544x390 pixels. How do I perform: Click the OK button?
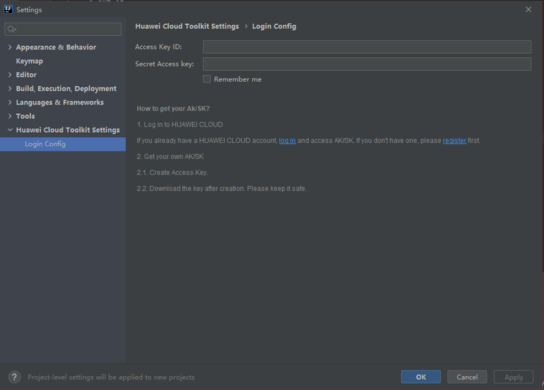(x=421, y=377)
